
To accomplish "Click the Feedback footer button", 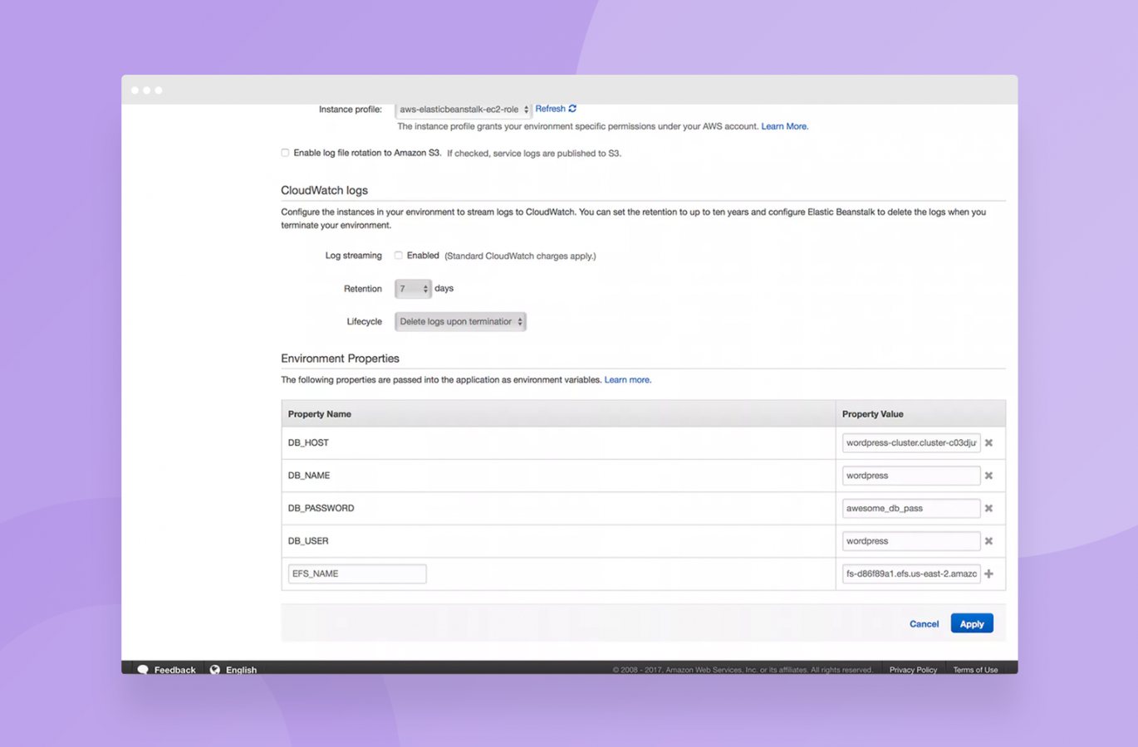I will click(166, 670).
